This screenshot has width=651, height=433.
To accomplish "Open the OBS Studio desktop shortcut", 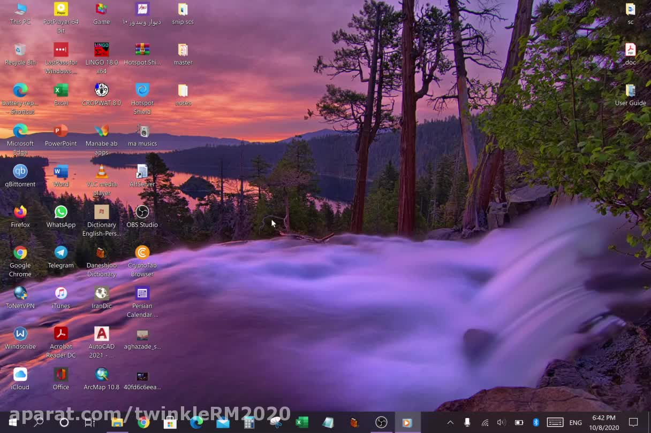I will click(x=142, y=212).
